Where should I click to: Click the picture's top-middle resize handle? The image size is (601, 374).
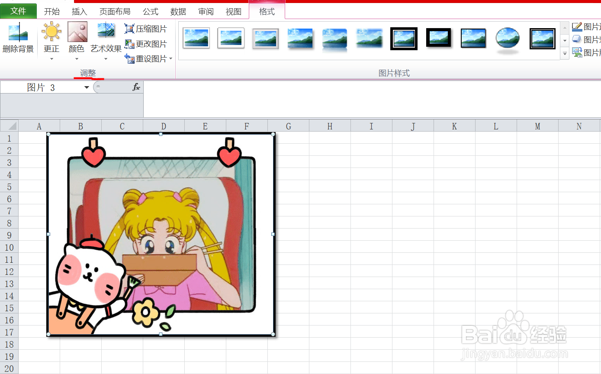[x=161, y=134]
